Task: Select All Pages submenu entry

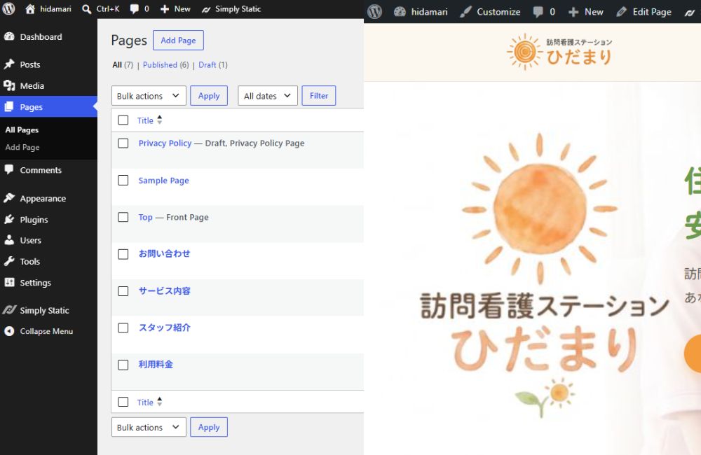Action: tap(22, 130)
